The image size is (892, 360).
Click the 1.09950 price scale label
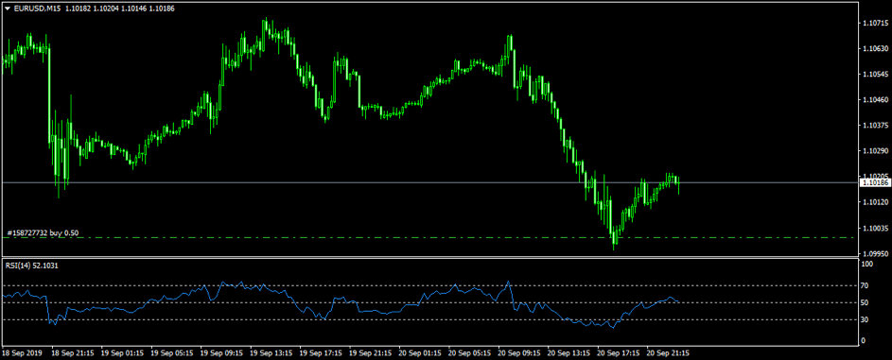click(874, 253)
